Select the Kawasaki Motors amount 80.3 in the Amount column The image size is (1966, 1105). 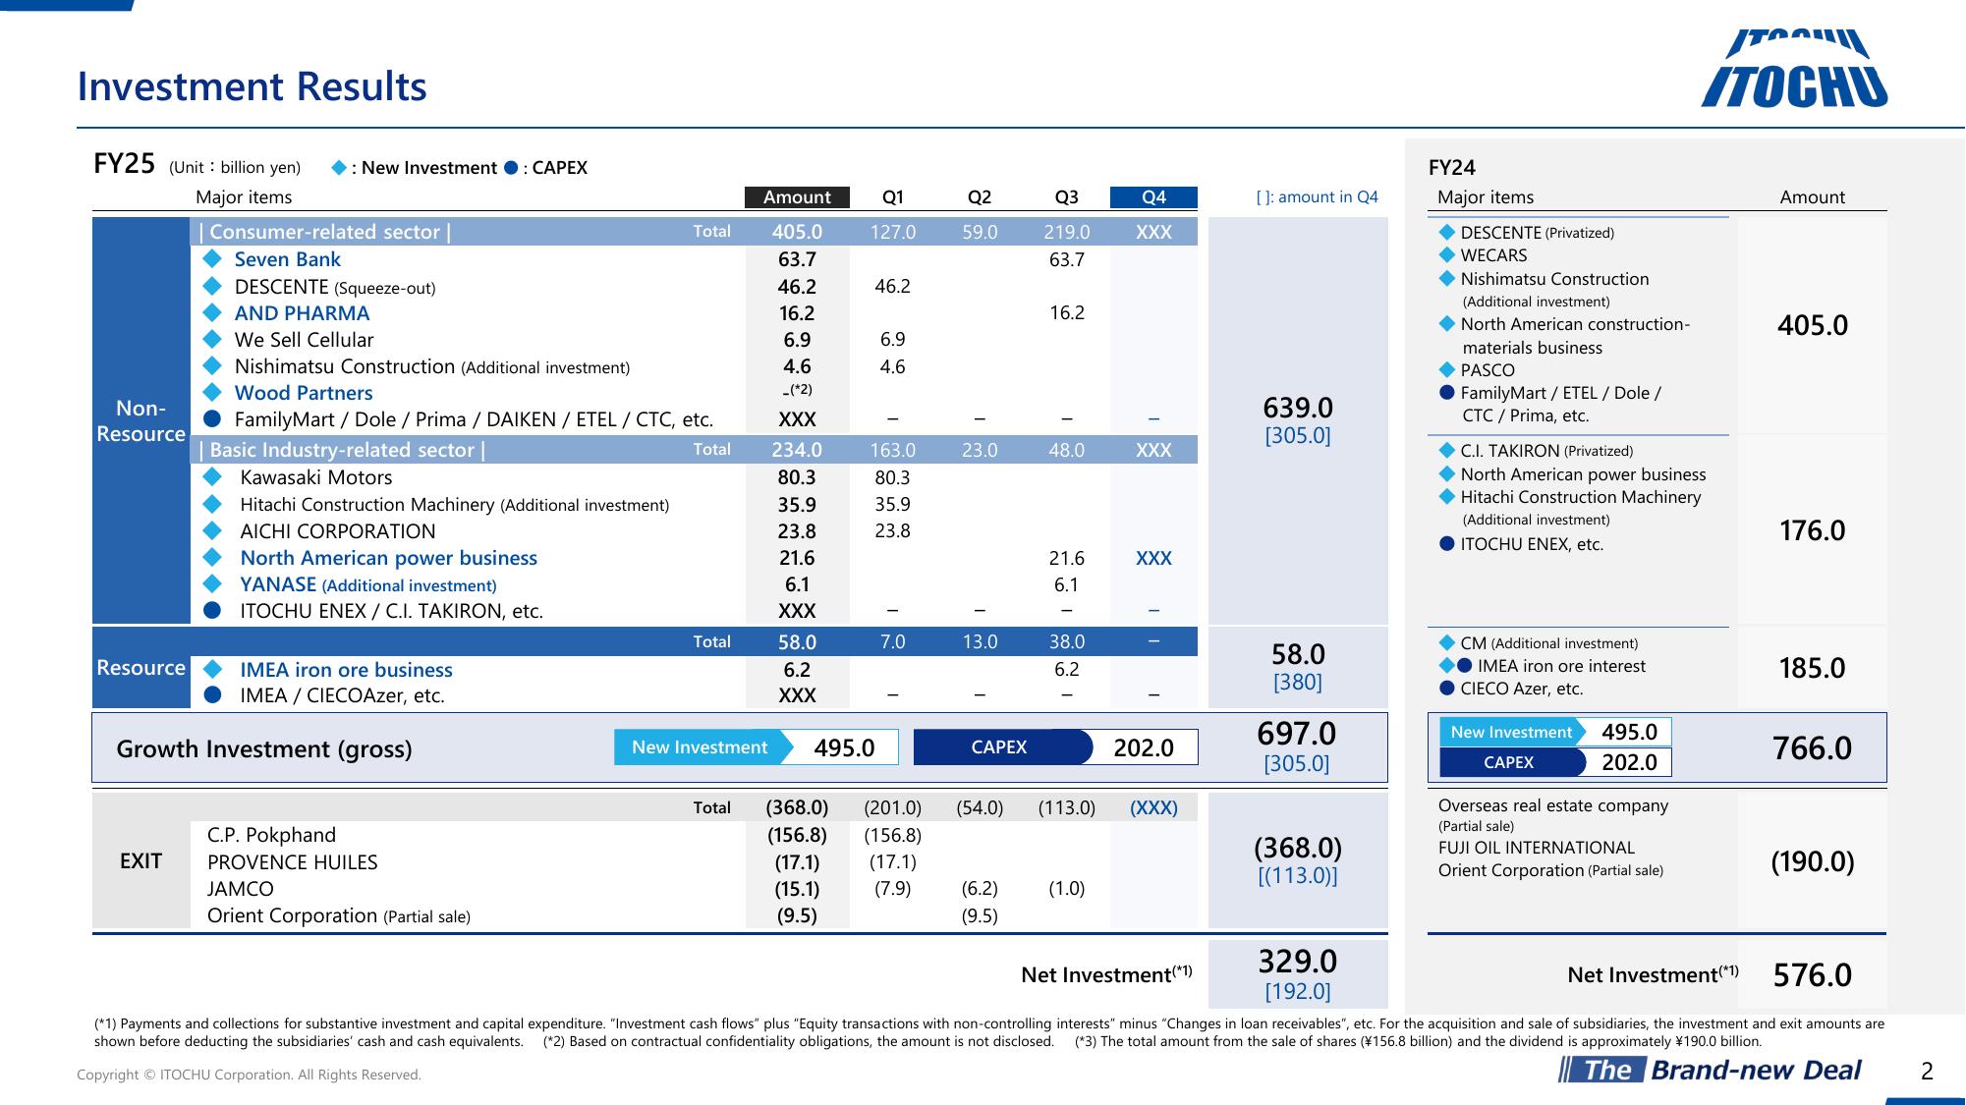click(x=797, y=477)
